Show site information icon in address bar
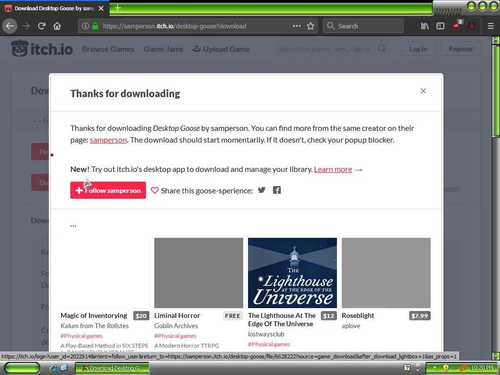The height and width of the screenshot is (375, 500). pos(85,26)
